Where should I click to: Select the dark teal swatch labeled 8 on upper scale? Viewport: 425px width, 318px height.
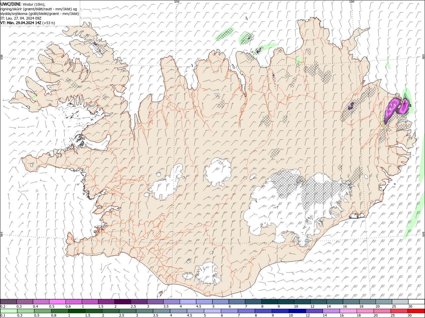pos(269,302)
